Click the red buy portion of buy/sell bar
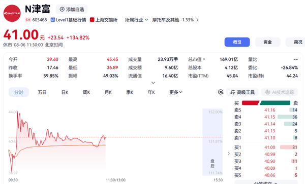 [250, 103]
